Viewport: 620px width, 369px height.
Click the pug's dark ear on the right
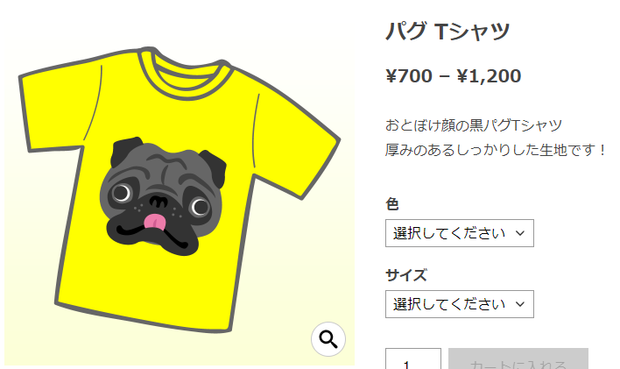tap(213, 168)
